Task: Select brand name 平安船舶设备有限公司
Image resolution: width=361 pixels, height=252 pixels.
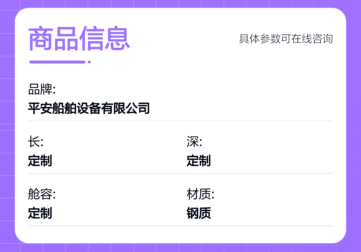Action: [x=89, y=108]
